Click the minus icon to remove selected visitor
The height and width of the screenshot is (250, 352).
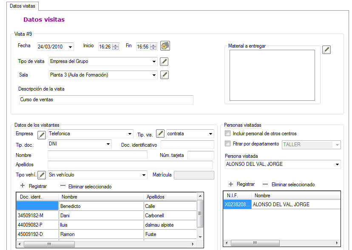click(63, 186)
